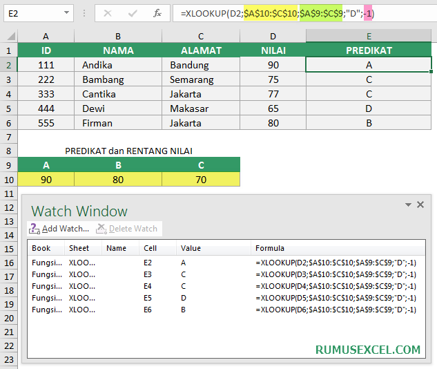
Task: Click the Cancel X icon in formula bar
Action: [x=108, y=13]
